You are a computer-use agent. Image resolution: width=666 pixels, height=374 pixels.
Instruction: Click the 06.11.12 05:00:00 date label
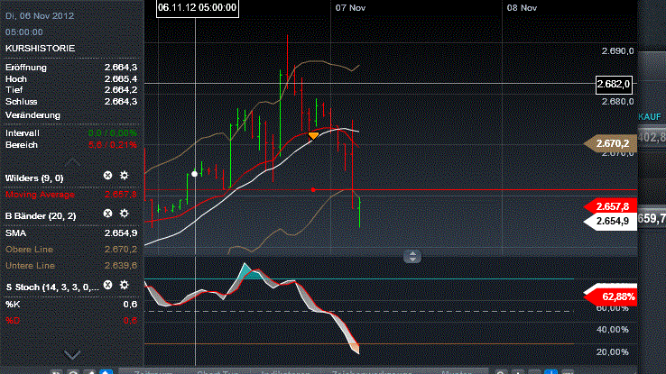tap(197, 8)
